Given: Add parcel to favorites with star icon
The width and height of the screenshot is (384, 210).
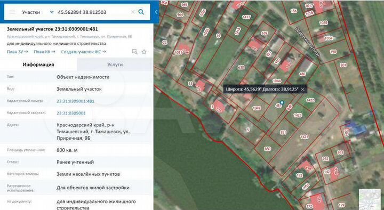Looking at the screenshot, I should click(x=144, y=52).
